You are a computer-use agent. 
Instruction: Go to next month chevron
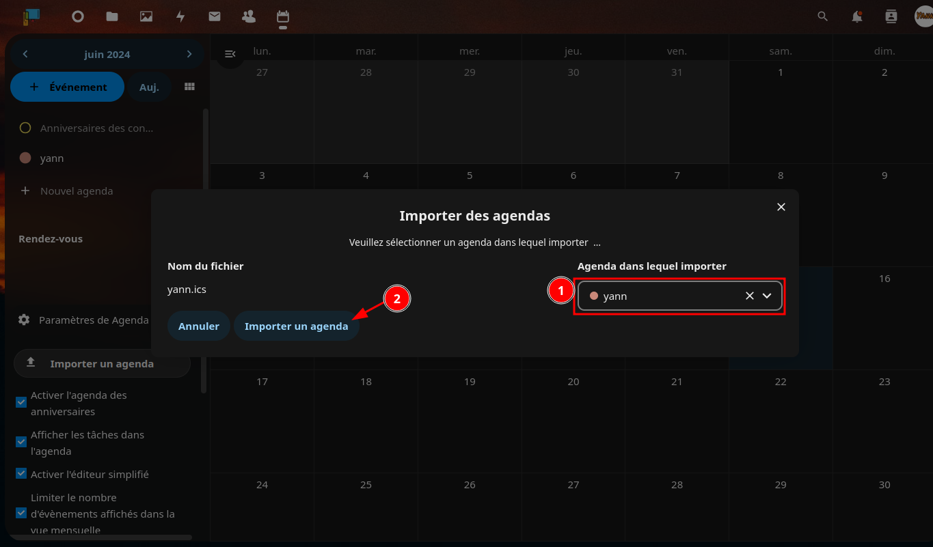pos(189,54)
